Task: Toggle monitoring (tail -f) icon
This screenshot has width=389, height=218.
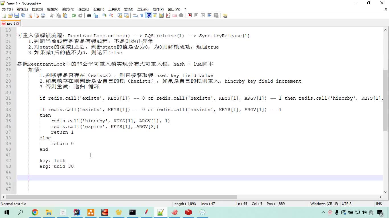Action: click(x=181, y=16)
